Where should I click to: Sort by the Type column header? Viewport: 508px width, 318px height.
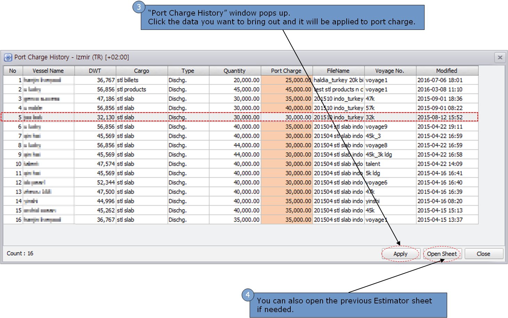(x=188, y=70)
